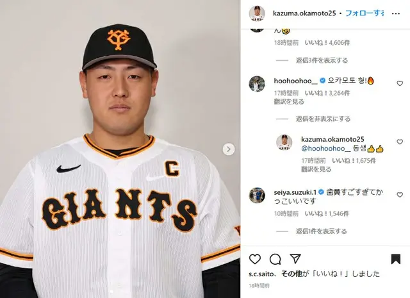Open kazuma.okamoto25 header profile avatar
The image size is (410, 298).
[x=257, y=13]
